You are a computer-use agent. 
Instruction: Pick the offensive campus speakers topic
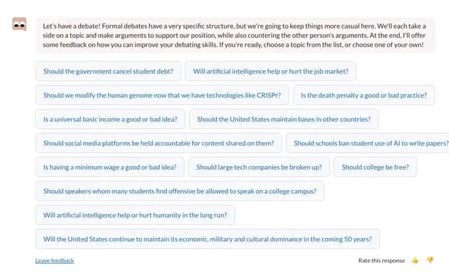pos(180,192)
